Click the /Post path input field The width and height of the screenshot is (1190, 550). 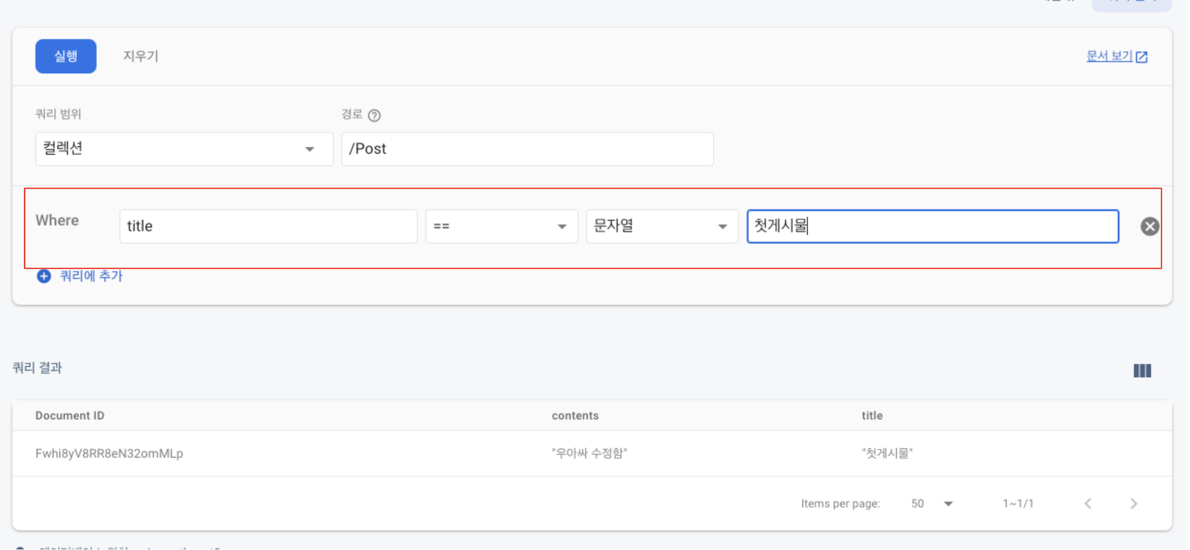(x=527, y=149)
